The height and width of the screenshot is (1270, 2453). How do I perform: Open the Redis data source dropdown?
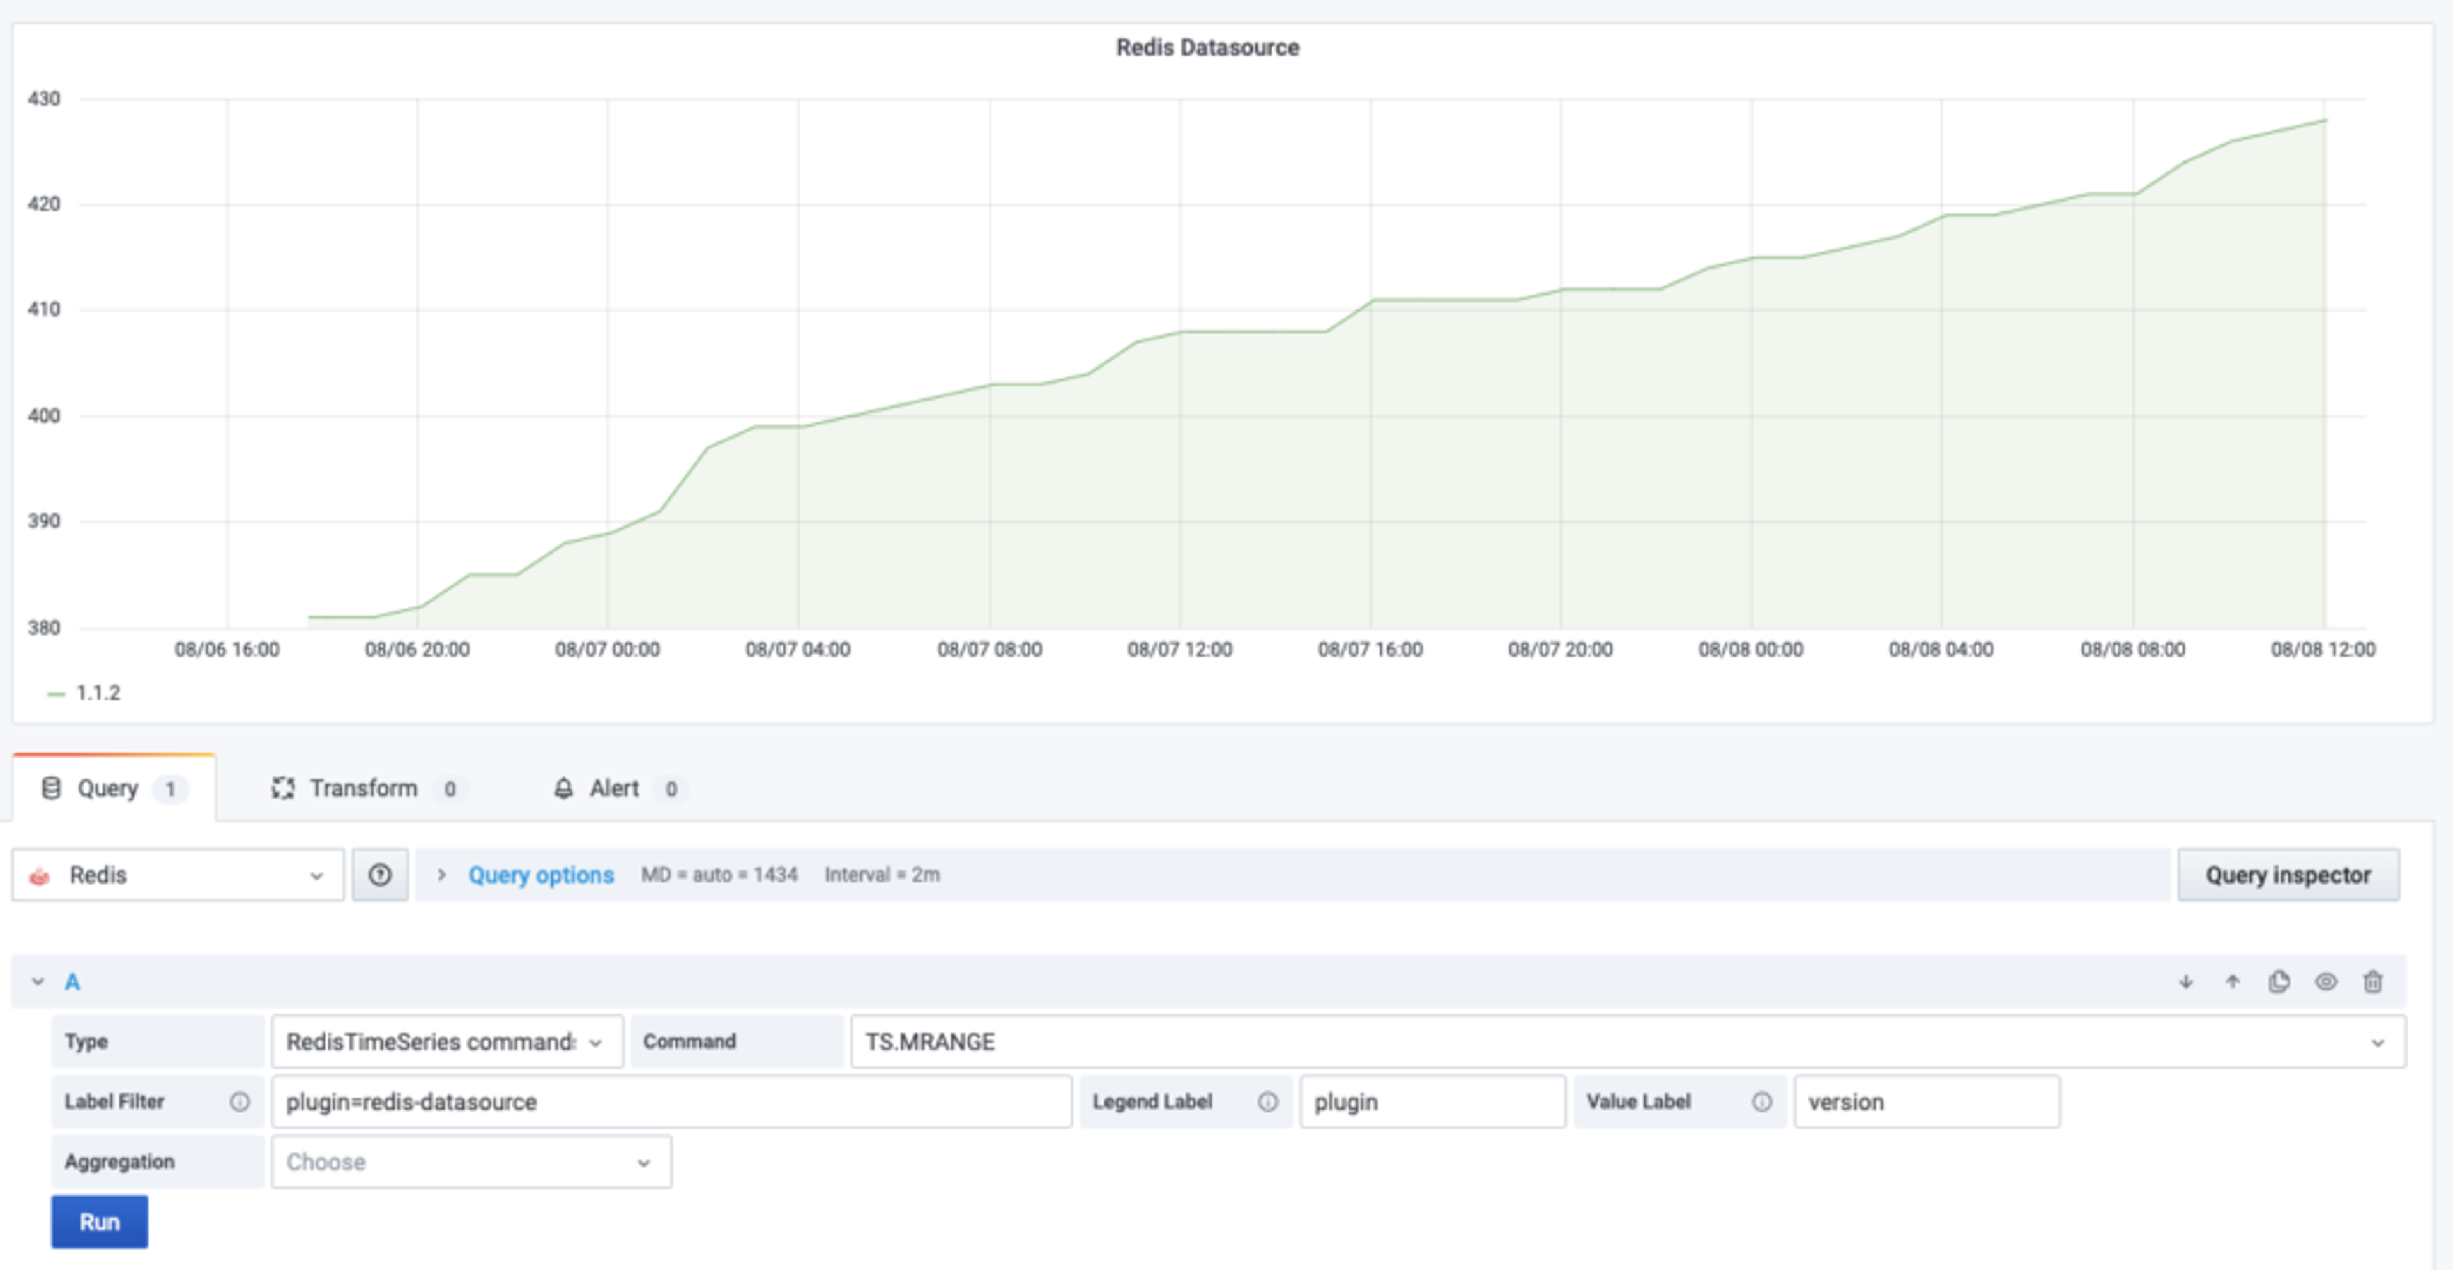[178, 875]
